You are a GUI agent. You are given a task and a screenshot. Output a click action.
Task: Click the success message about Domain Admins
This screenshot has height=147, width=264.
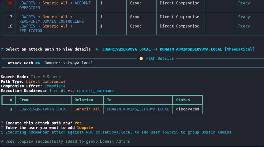click(67, 141)
